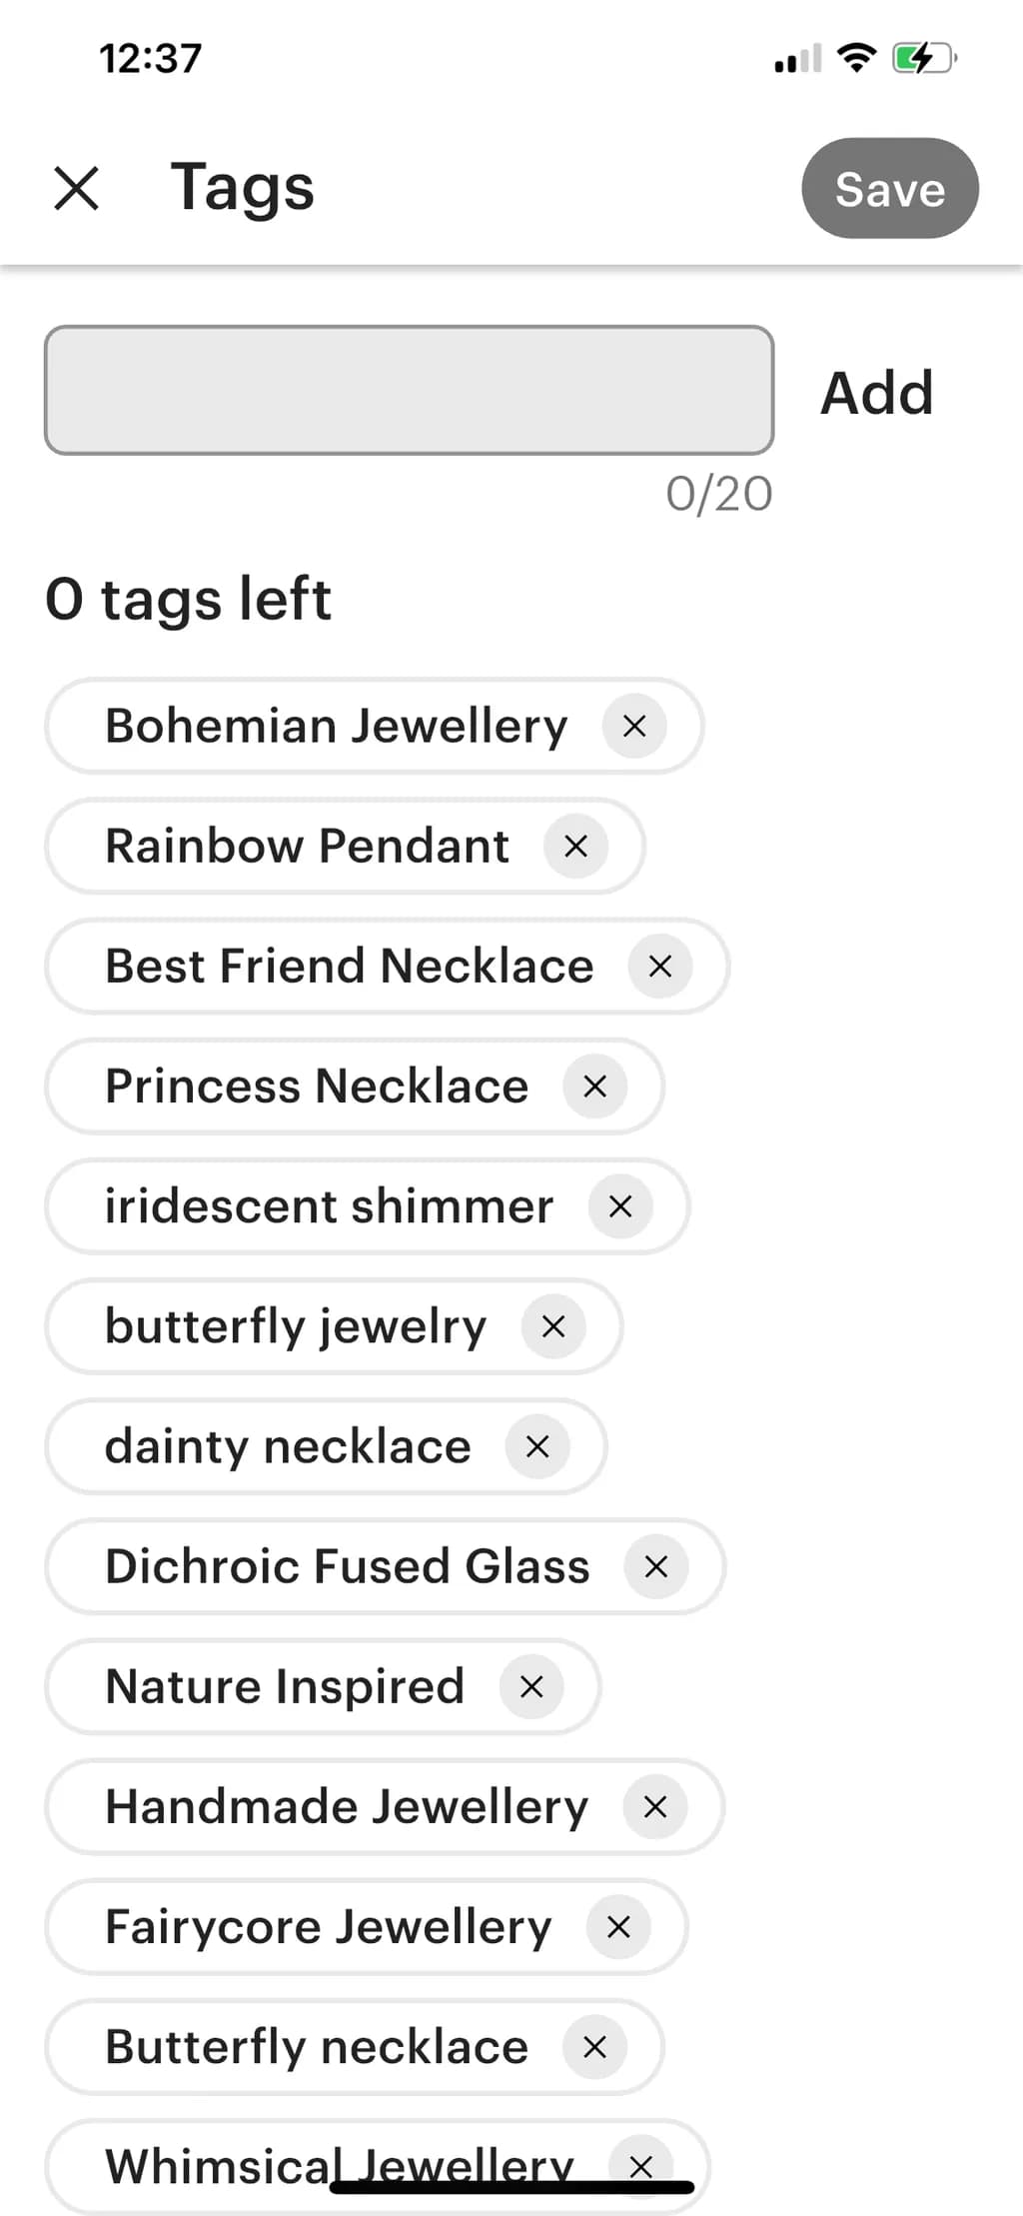Tap the Save button
Image resolution: width=1023 pixels, height=2216 pixels.
pos(890,188)
